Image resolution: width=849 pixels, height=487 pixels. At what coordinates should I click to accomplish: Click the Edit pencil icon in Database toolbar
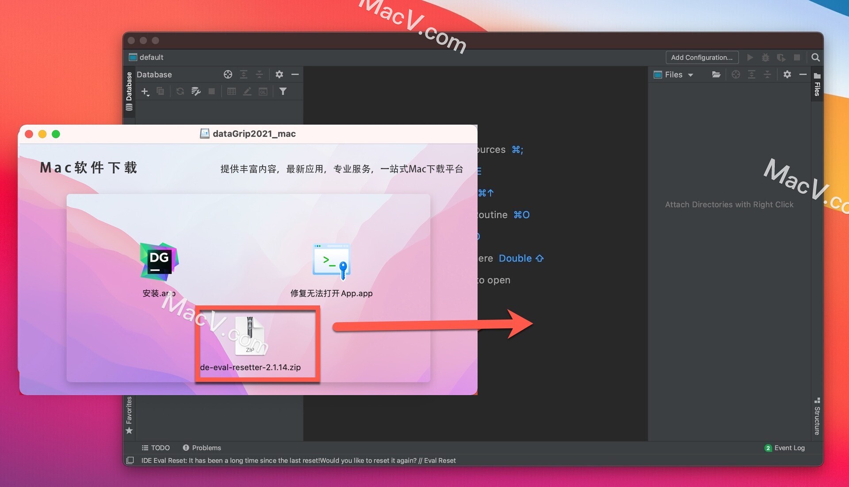[x=247, y=91]
